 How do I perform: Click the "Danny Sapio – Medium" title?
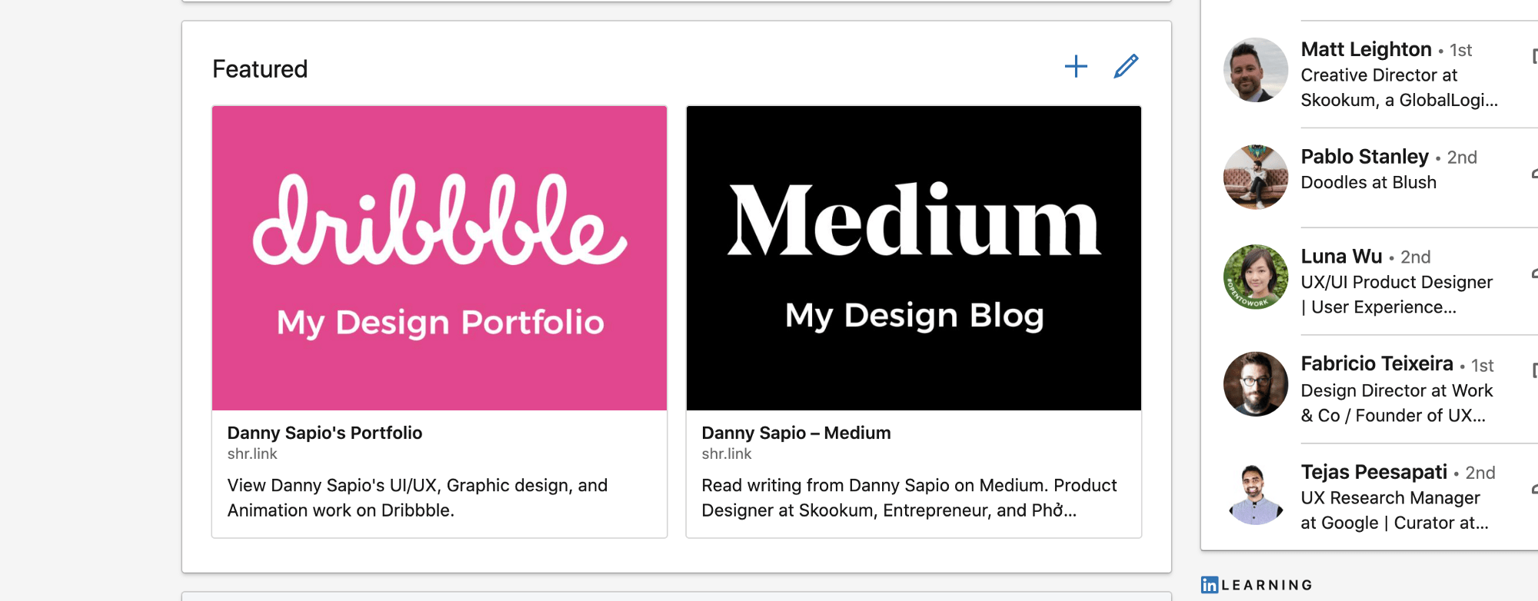tap(796, 433)
